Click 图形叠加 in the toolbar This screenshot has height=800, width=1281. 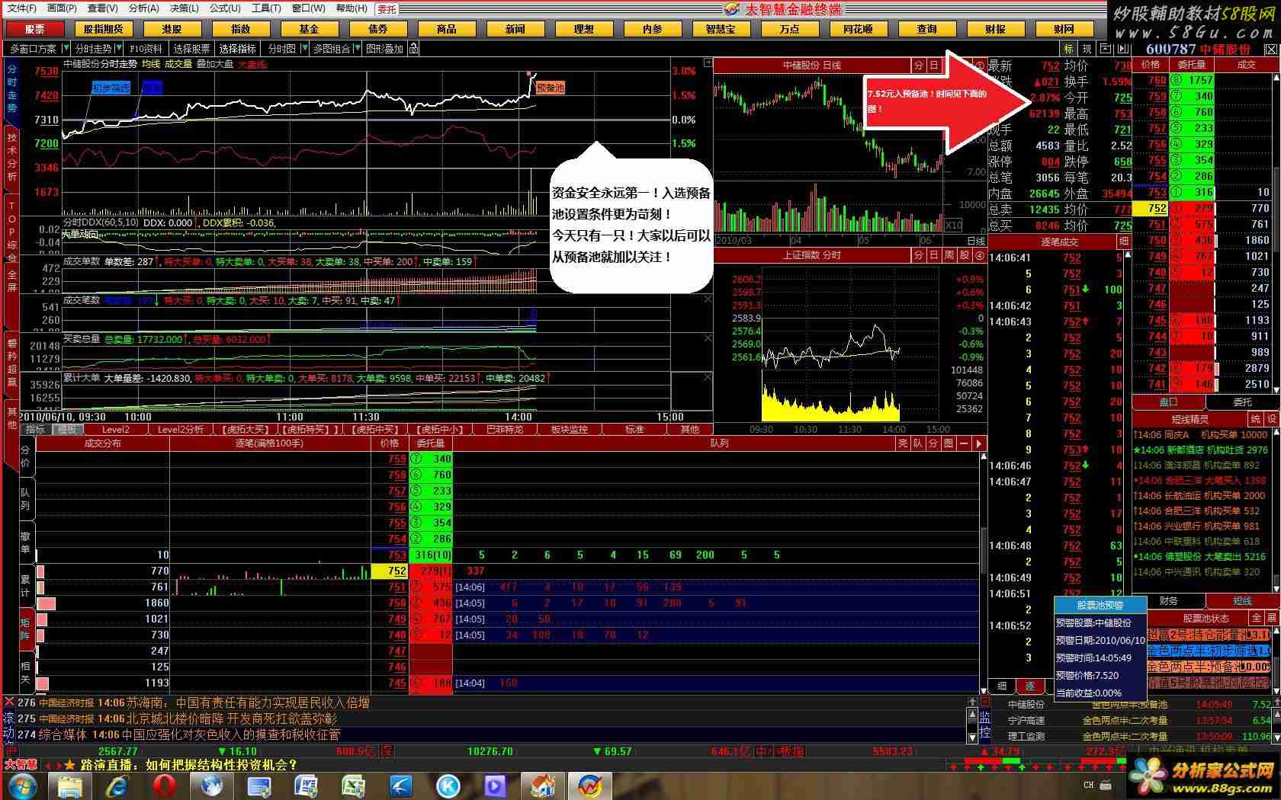tap(384, 49)
